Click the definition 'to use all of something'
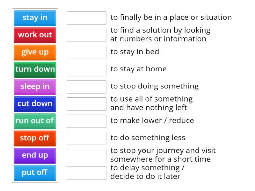The image size is (255, 191). pos(152,103)
